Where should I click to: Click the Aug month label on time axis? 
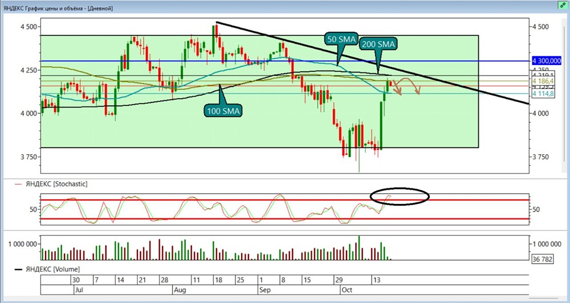(180, 290)
